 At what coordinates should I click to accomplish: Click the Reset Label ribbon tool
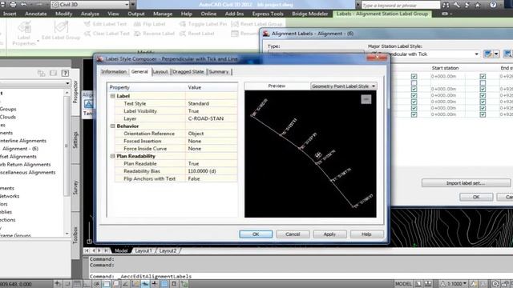tap(197, 34)
